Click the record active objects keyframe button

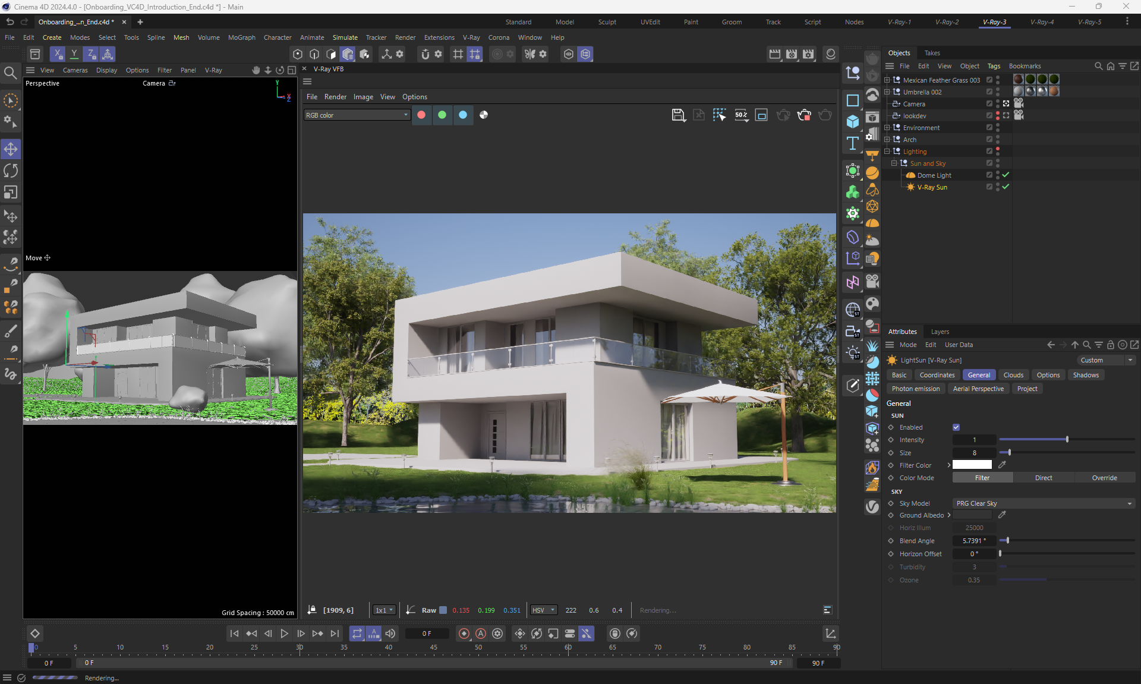coord(464,634)
